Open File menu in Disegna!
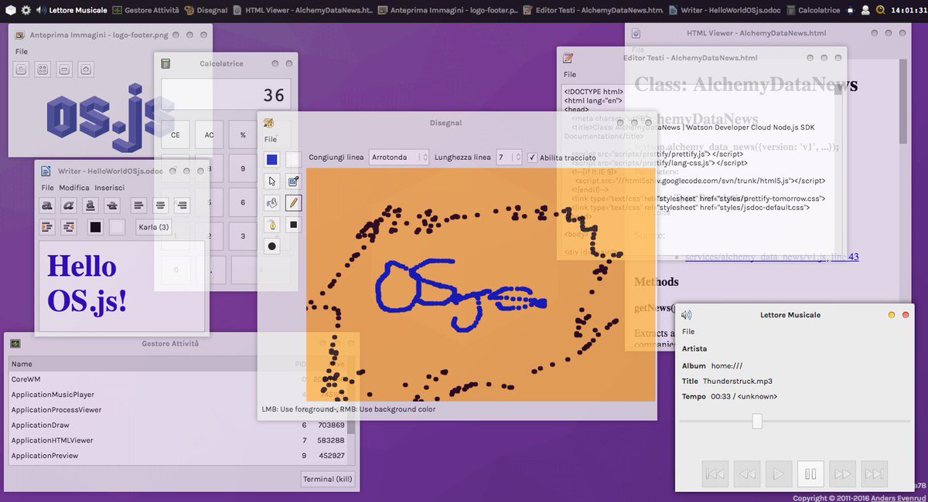 270,140
